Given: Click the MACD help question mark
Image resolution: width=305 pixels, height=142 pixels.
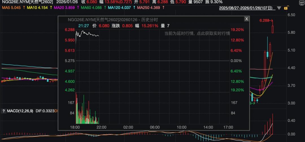Looking at the screenshot, I should [x=4, y=111].
